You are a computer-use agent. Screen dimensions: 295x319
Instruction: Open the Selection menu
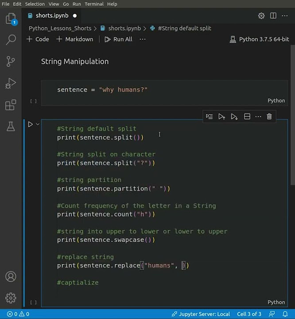35,4
